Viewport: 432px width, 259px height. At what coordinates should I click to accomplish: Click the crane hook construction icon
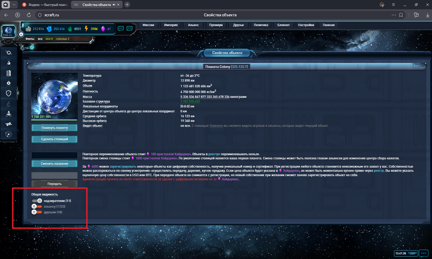pyautogui.click(x=9, y=63)
